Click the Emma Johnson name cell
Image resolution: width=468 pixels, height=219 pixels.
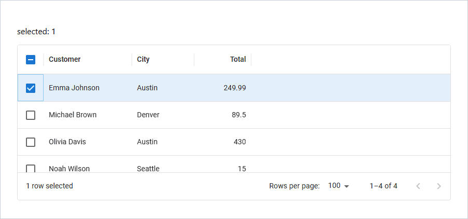coord(88,88)
